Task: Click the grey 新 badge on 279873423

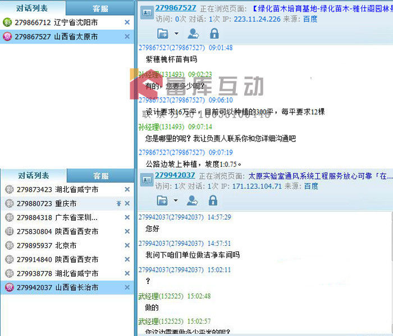Action: (10, 189)
